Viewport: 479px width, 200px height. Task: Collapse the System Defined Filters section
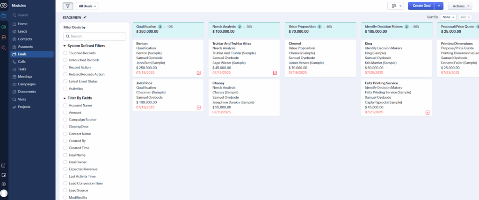point(64,46)
